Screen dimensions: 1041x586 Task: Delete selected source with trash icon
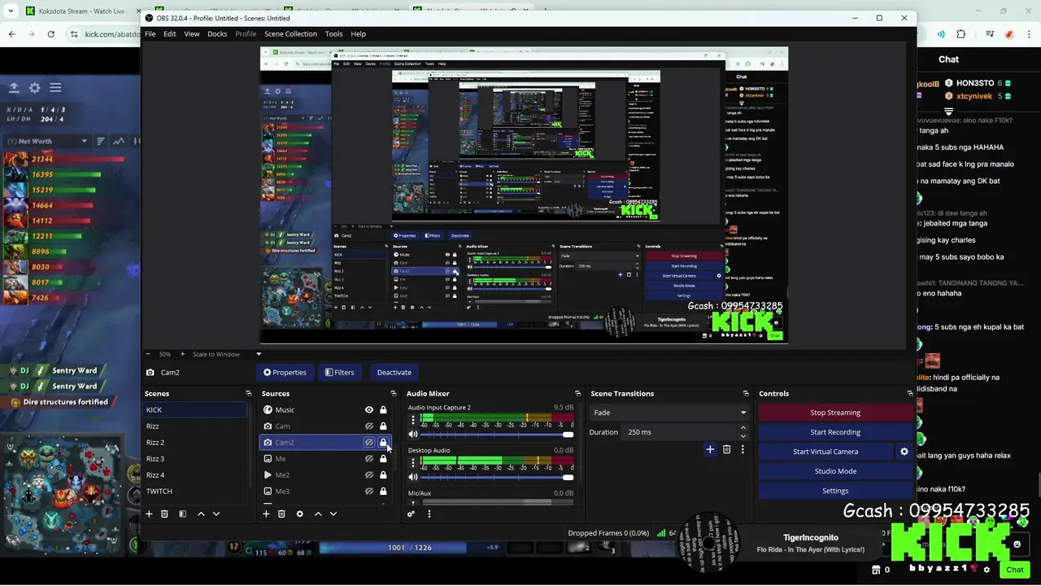point(281,514)
